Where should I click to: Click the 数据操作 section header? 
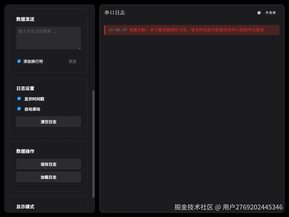[25, 151]
